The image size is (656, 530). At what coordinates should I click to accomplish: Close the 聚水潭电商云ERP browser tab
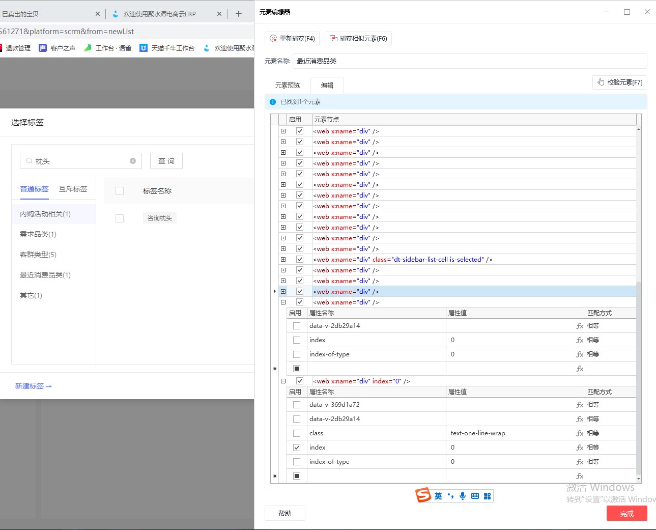pyautogui.click(x=219, y=14)
